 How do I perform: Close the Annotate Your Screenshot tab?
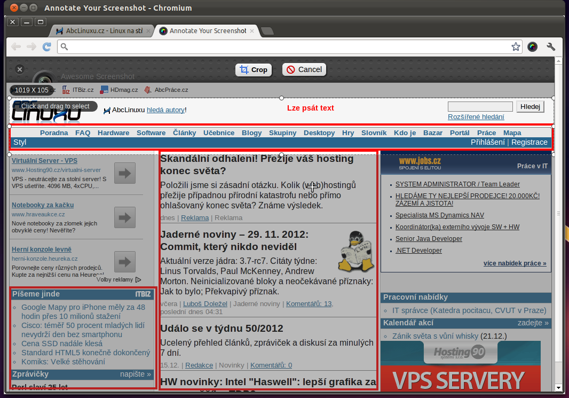coord(252,31)
